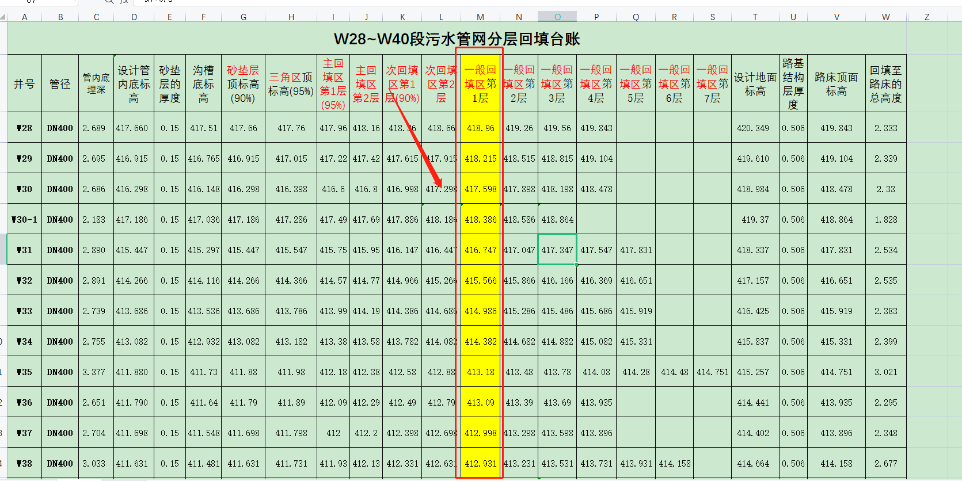Click the cell with value 3.021
Screen dimensions: 962x481
tap(885, 372)
